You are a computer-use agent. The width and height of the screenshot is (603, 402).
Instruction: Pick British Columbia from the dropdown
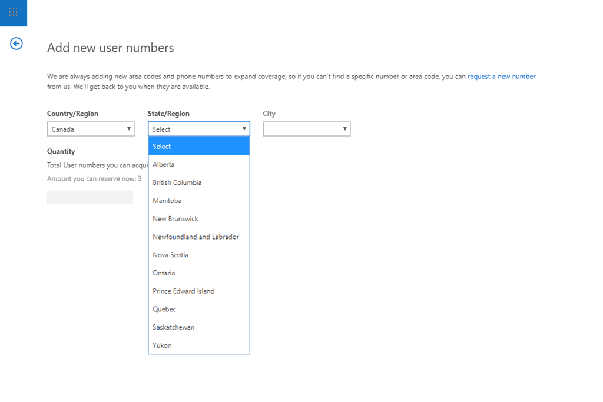(199, 182)
